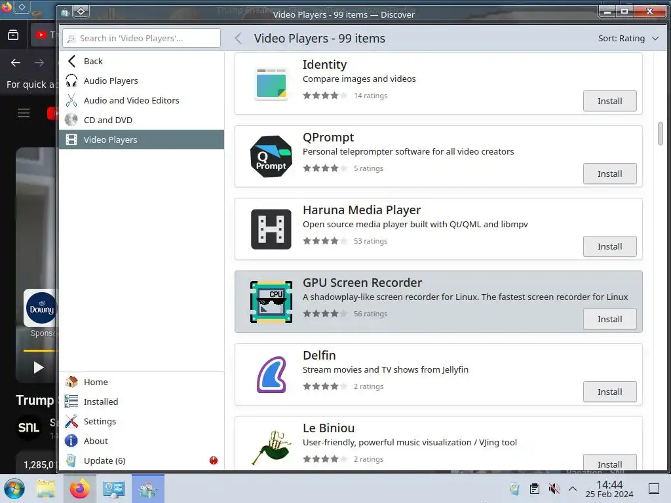Open Discover Settings
Viewport: 671px width, 503px height.
coord(142,421)
